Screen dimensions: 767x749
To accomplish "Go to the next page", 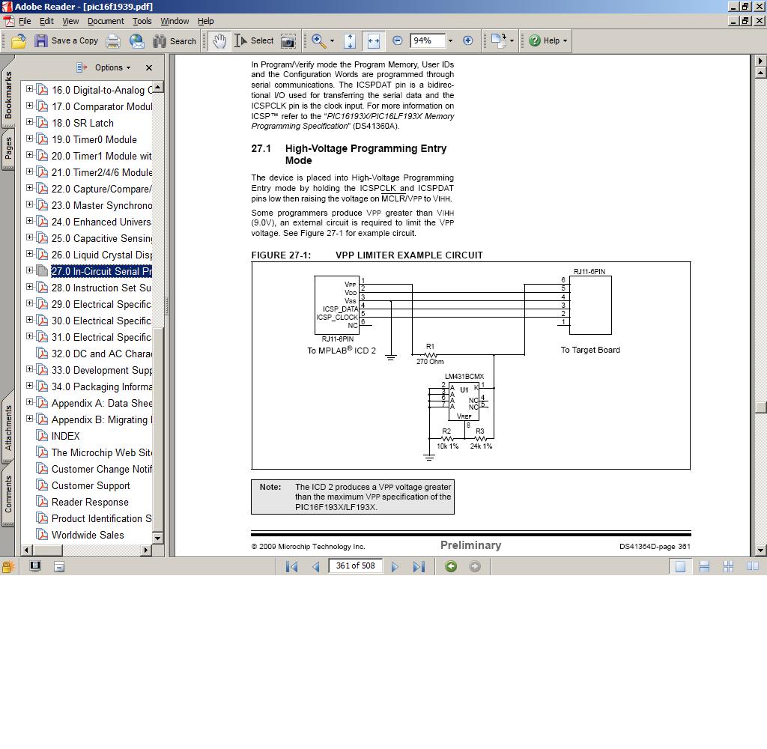I will [395, 566].
